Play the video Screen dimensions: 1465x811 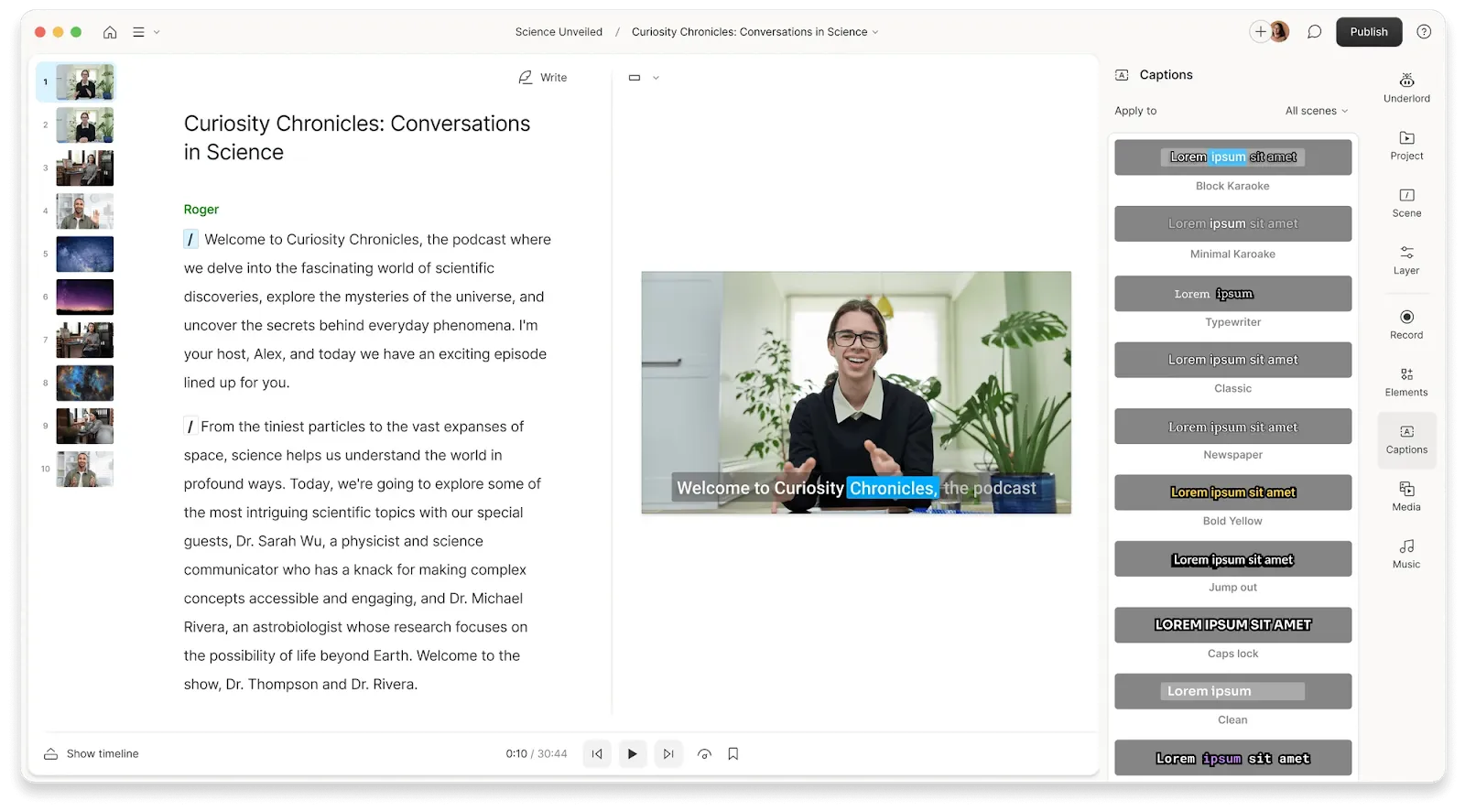click(632, 754)
